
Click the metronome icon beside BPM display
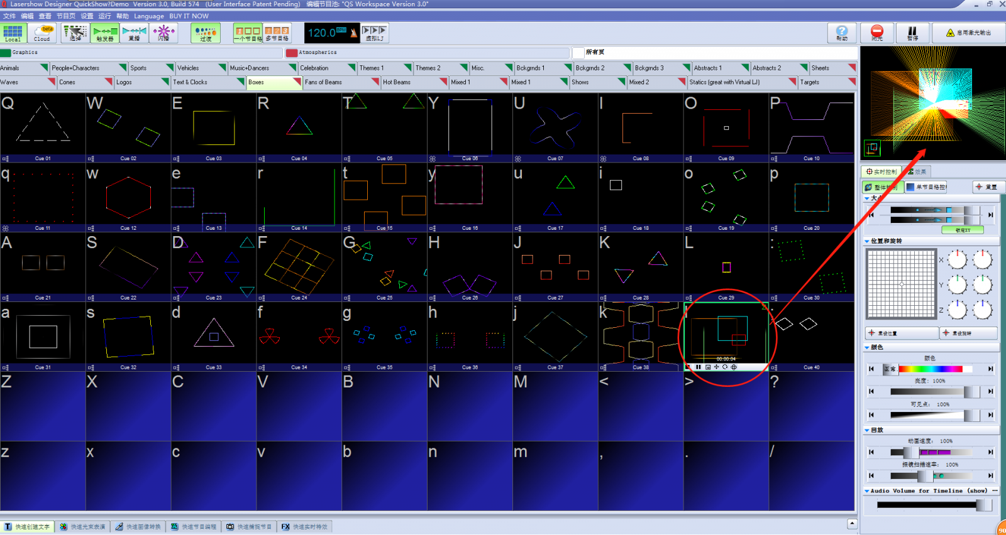pos(354,33)
